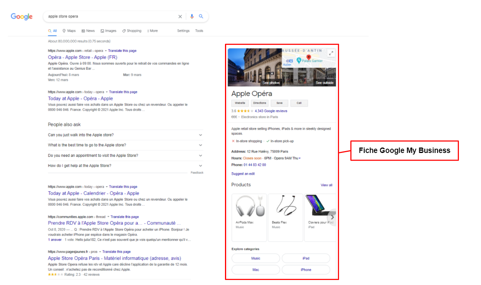Open 'Today at Apple - Calendrier - Opéra' result

(x=93, y=193)
